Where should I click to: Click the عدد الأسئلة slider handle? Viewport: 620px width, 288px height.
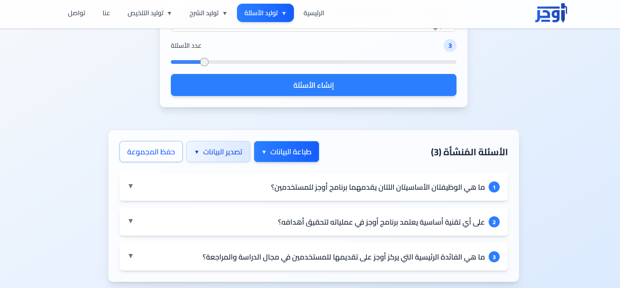(204, 62)
